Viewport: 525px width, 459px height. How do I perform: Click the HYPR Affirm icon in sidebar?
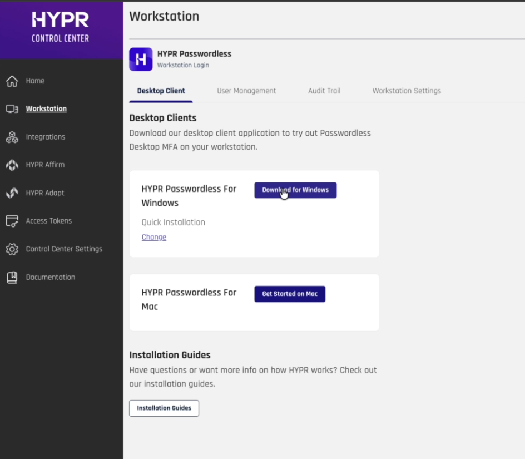[x=12, y=165]
